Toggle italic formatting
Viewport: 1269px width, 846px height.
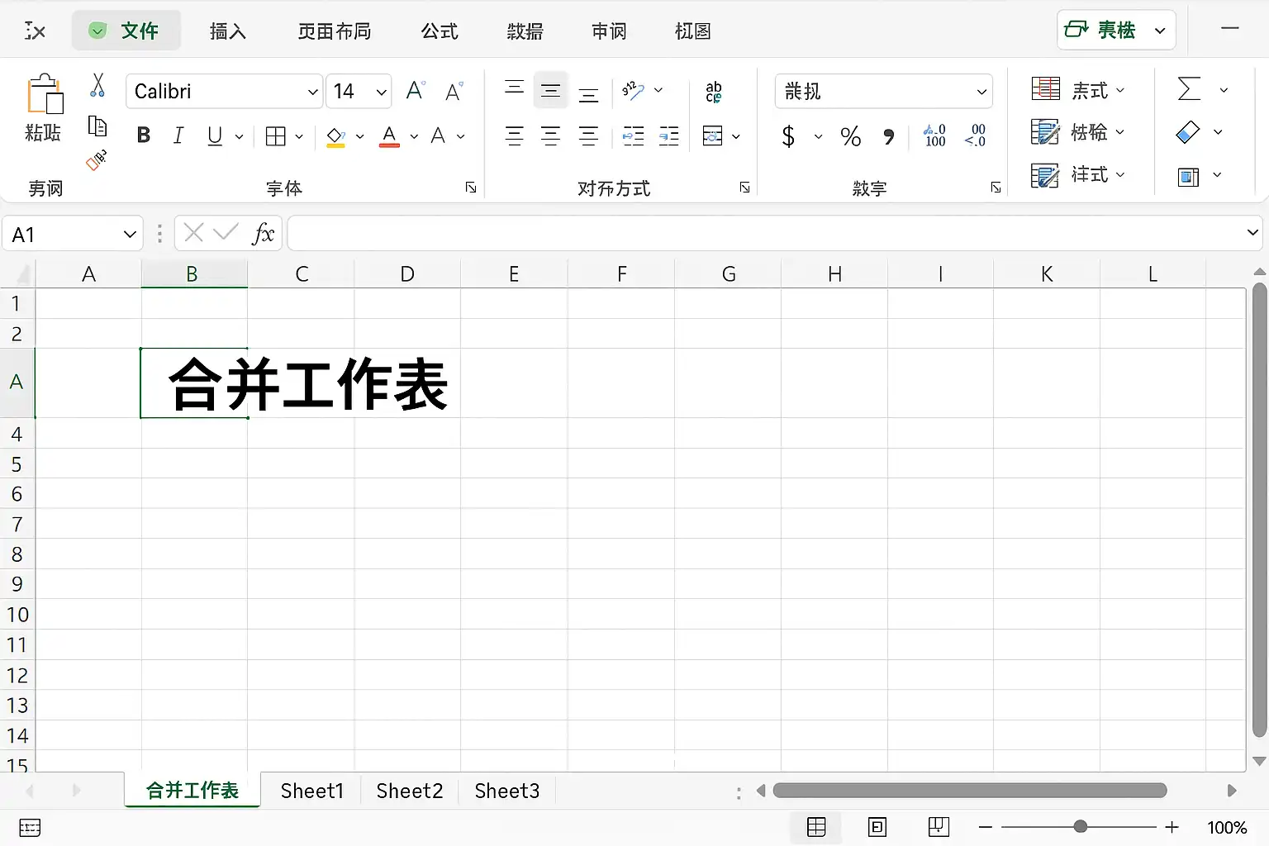click(x=178, y=135)
